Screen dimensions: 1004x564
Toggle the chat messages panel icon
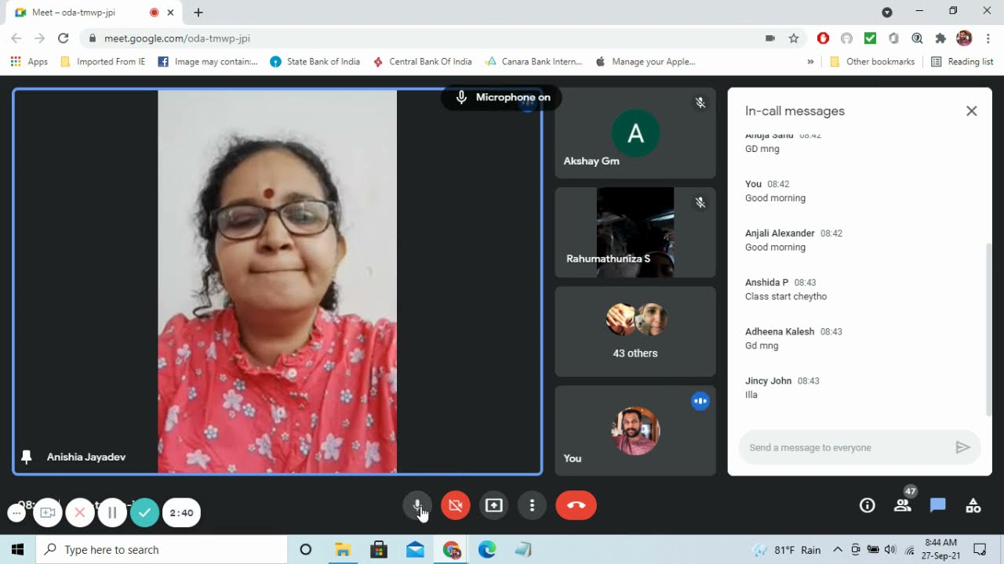click(x=938, y=505)
